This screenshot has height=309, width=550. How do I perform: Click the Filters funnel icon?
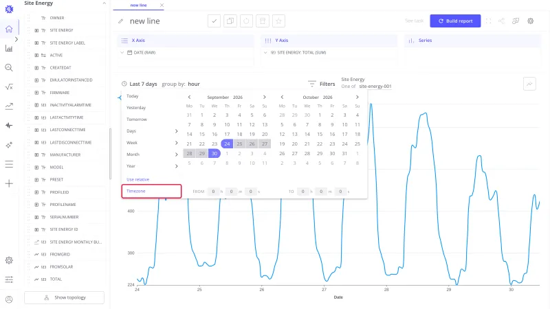(x=312, y=84)
